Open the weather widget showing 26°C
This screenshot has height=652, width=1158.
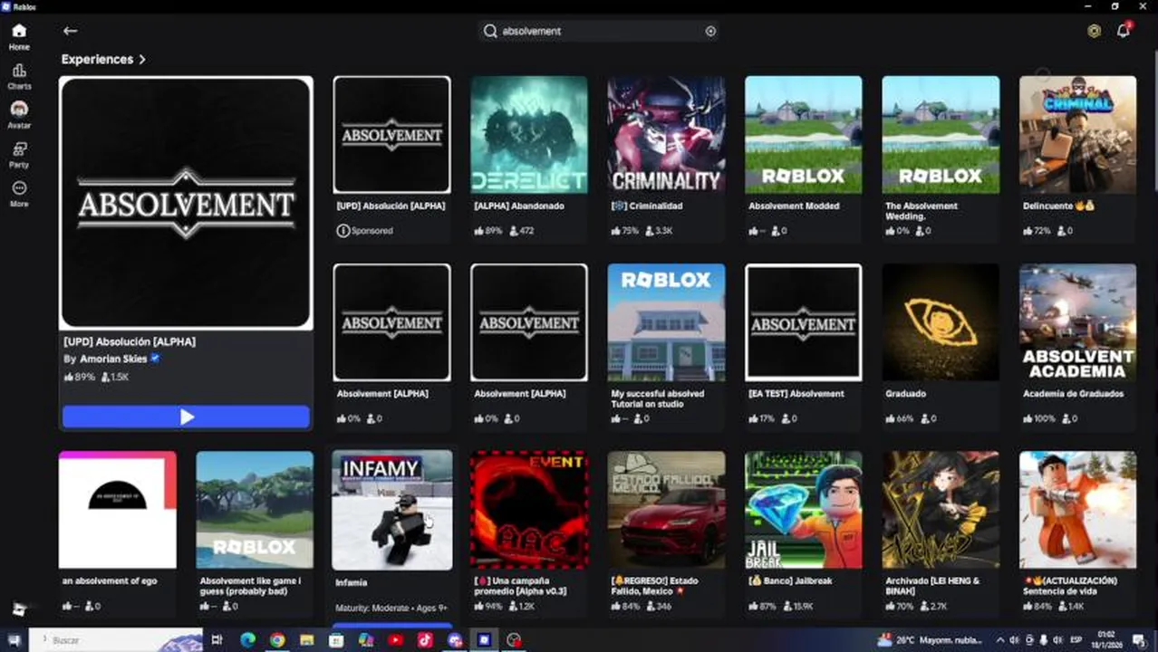931,640
